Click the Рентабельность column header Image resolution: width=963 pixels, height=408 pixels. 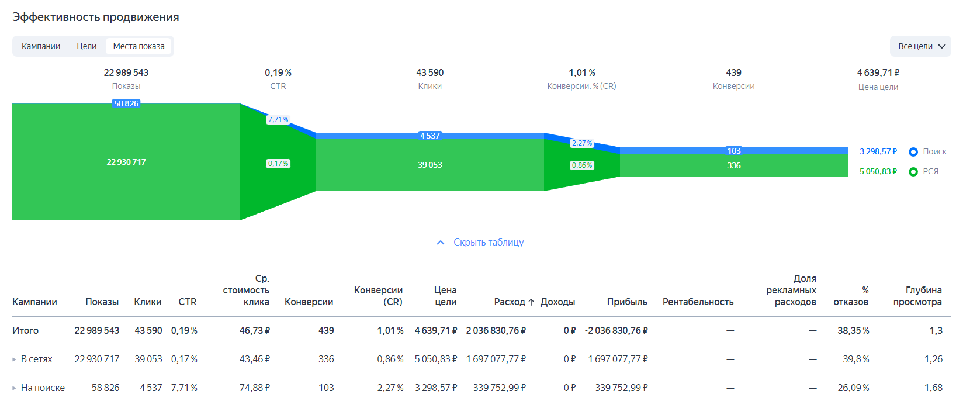[x=698, y=302]
